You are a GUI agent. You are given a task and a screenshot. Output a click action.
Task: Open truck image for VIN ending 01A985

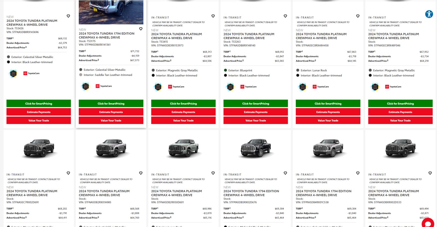[111, 148]
